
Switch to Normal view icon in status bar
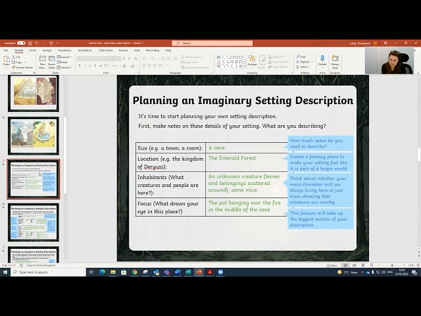pos(345,265)
